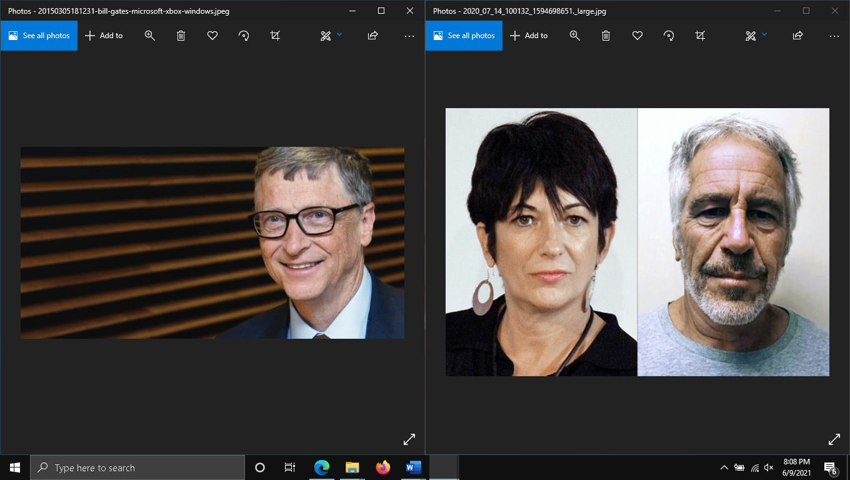This screenshot has height=480, width=850.
Task: Enter fullscreen in the left Photos window
Action: 409,439
